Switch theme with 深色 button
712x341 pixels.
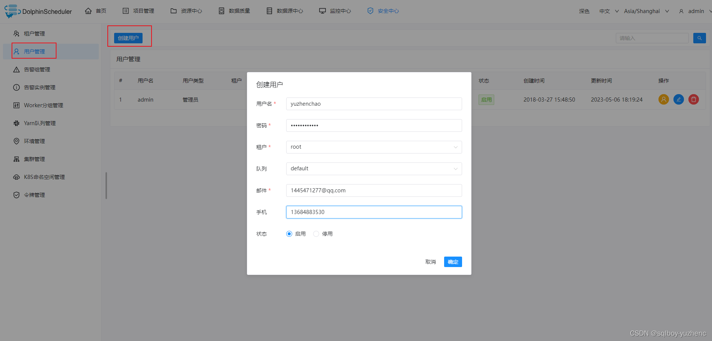pyautogui.click(x=584, y=11)
